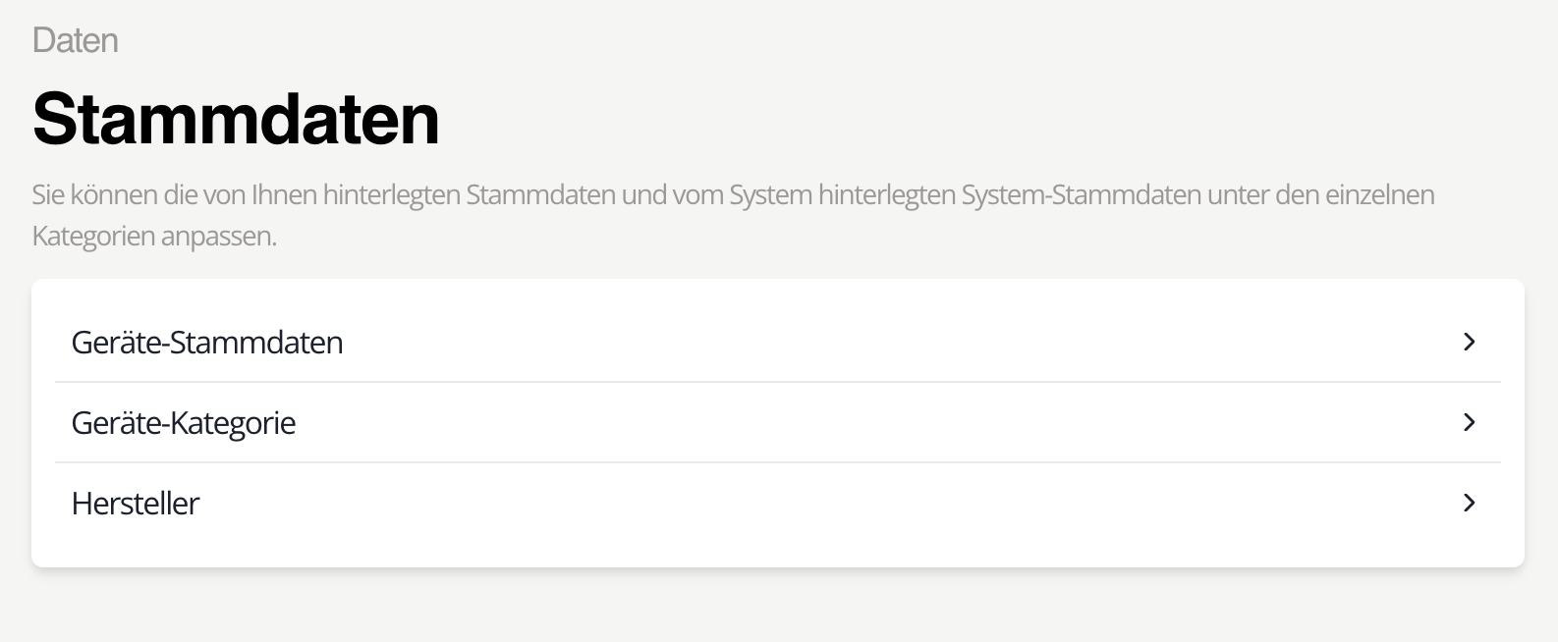Click the Stammdaten page heading
Screen dimensions: 1558x642
point(236,120)
